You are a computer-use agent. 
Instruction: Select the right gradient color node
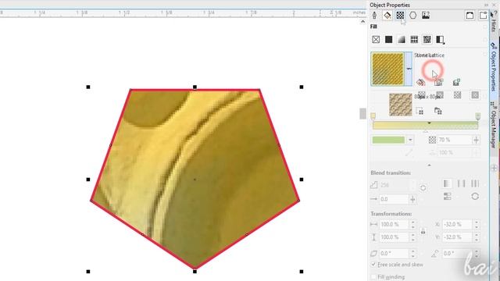point(477,116)
